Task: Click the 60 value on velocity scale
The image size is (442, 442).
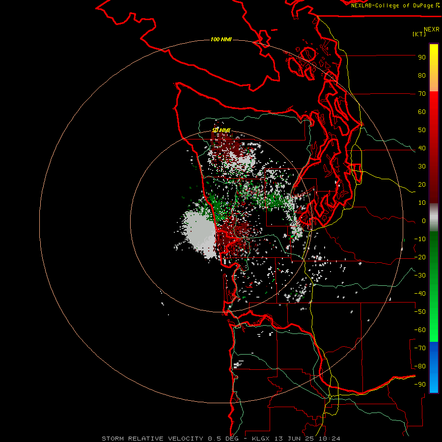Action: click(422, 112)
